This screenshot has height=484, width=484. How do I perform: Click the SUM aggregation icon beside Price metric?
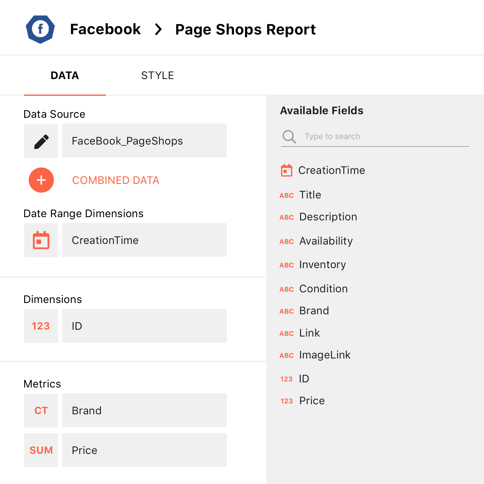click(x=41, y=450)
